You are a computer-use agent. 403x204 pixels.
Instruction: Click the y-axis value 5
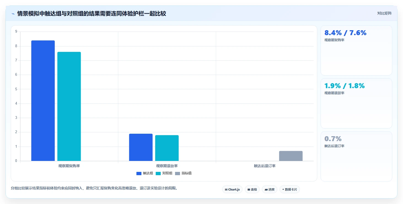click(x=16, y=89)
